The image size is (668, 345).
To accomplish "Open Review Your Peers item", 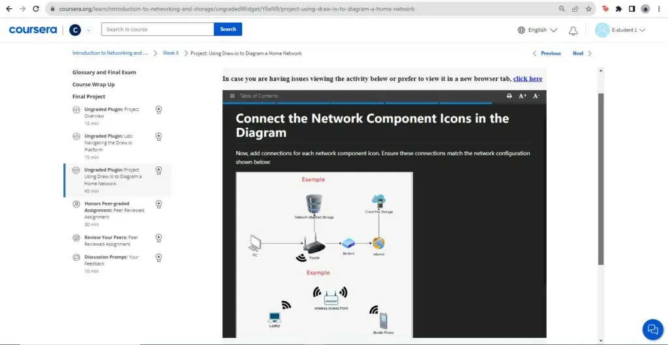I will click(117, 241).
